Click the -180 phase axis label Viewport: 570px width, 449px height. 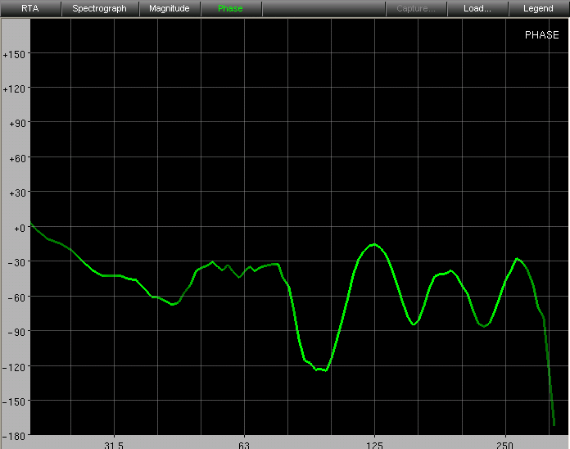[x=14, y=436]
